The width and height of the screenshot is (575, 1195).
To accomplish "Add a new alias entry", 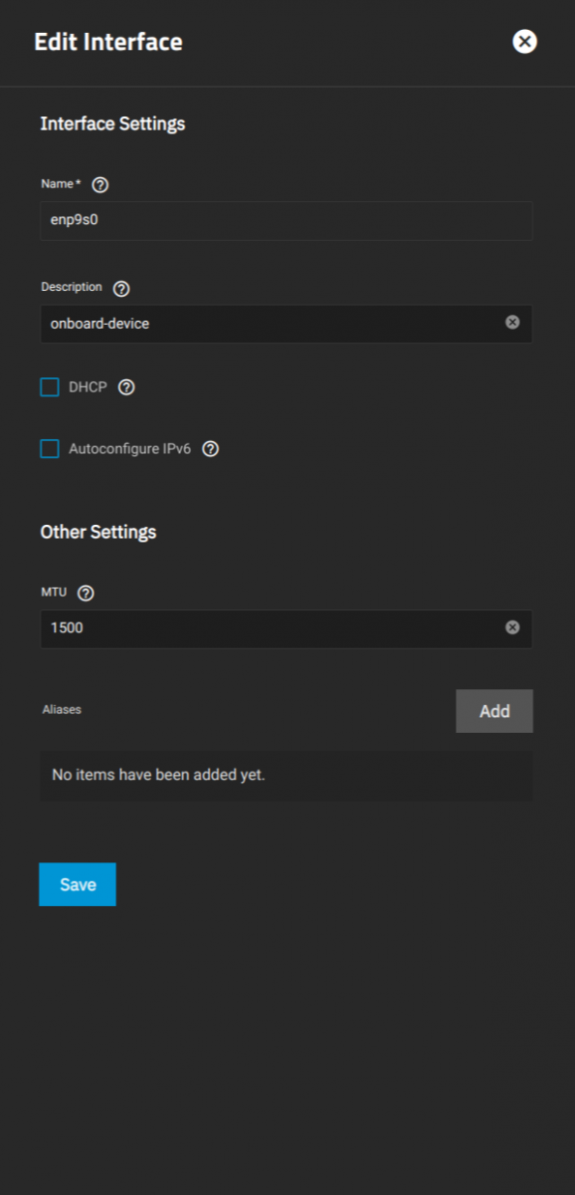I will pos(494,711).
